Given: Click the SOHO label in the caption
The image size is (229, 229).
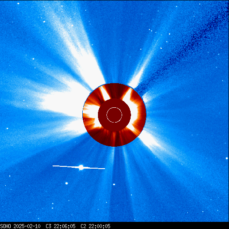Looking at the screenshot, I should 6,226.
